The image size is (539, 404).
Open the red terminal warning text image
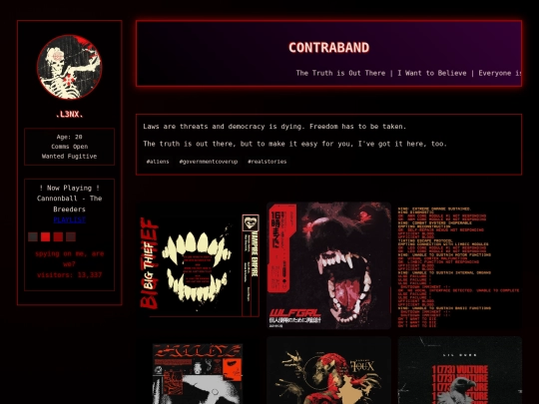(x=459, y=265)
